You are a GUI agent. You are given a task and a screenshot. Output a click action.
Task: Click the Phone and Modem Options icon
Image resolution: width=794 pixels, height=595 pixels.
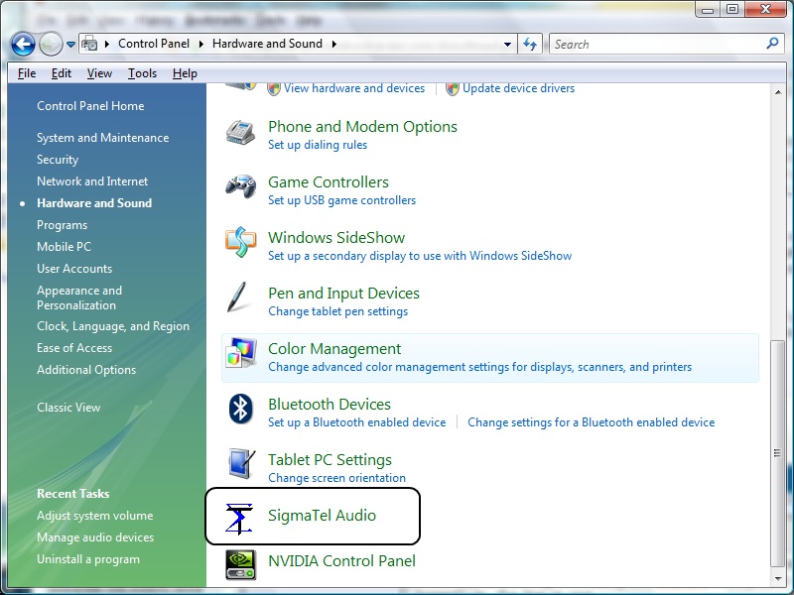240,133
